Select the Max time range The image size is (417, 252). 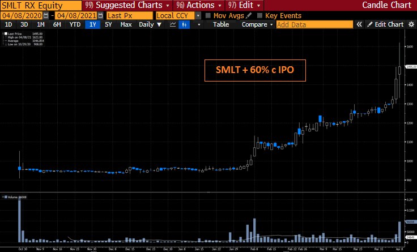coord(126,24)
